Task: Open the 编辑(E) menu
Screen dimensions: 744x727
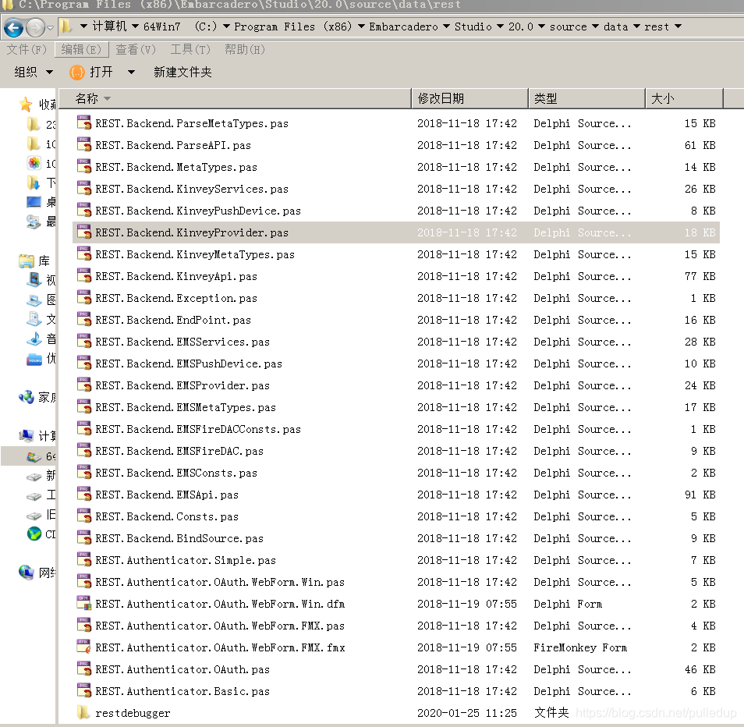Action: point(81,49)
